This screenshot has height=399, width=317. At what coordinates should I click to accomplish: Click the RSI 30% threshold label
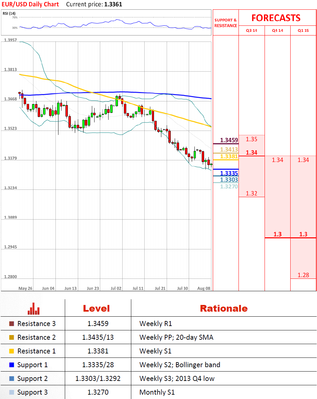[15, 28]
